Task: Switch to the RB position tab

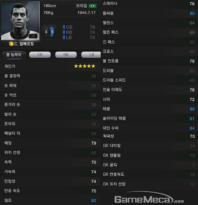Action: click(x=66, y=55)
